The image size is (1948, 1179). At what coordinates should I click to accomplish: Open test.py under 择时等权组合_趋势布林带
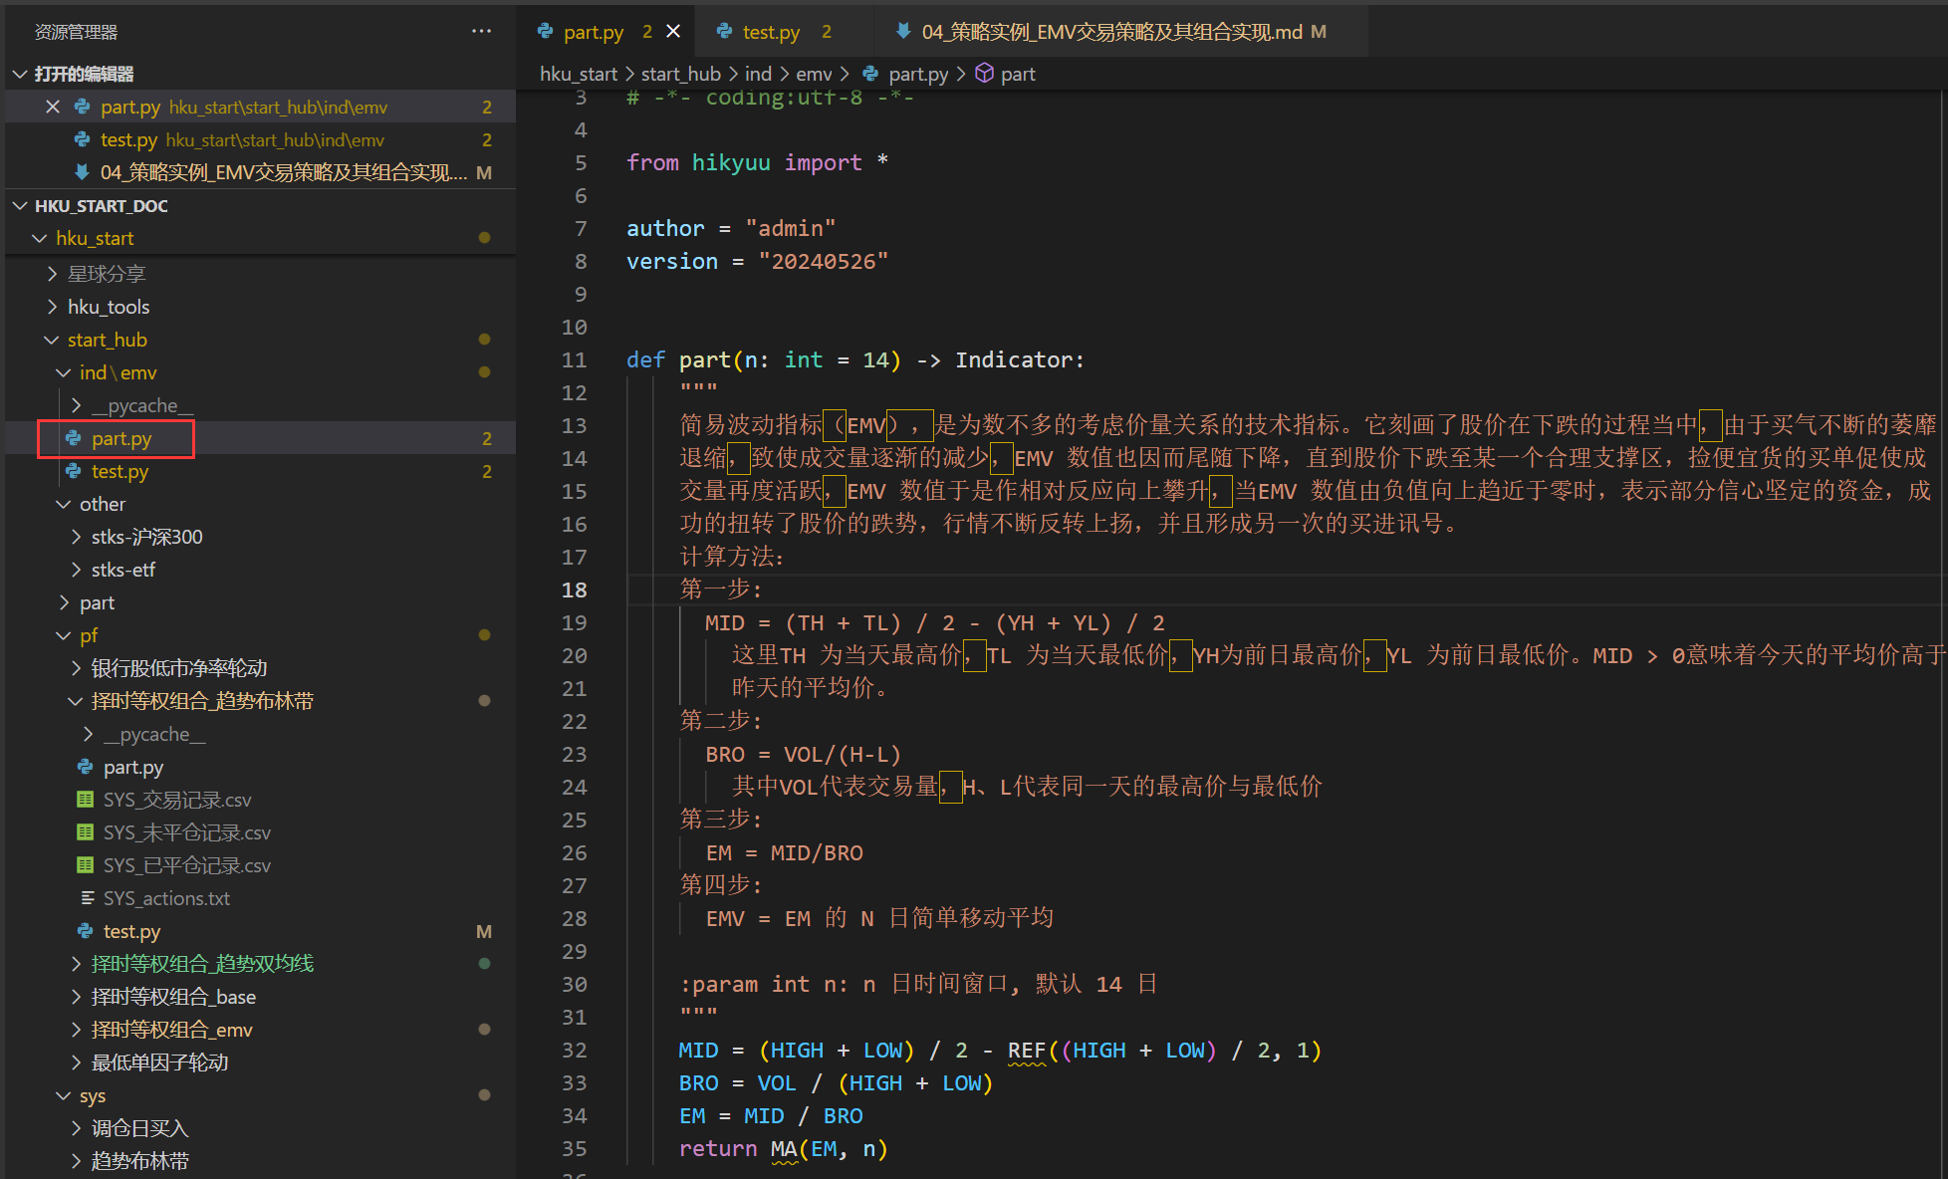[x=131, y=931]
